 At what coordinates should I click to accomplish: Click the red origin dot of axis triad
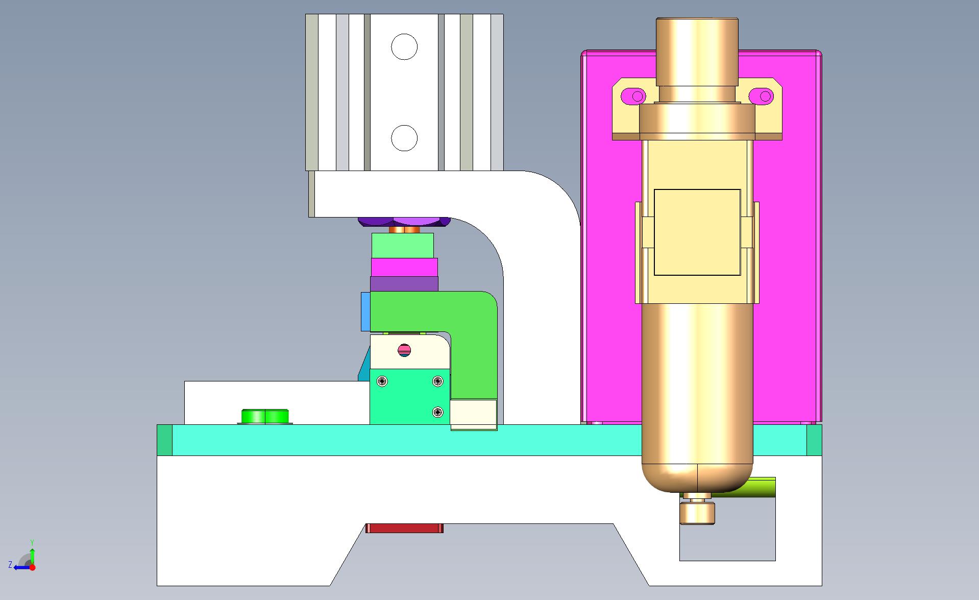(x=32, y=567)
